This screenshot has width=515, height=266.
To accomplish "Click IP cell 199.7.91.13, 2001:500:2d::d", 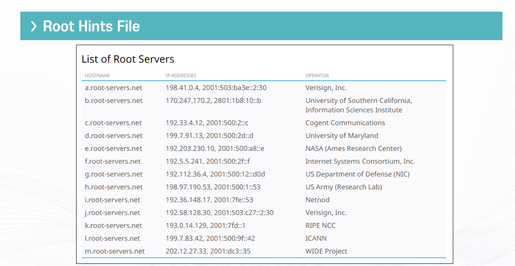I will [x=210, y=136].
